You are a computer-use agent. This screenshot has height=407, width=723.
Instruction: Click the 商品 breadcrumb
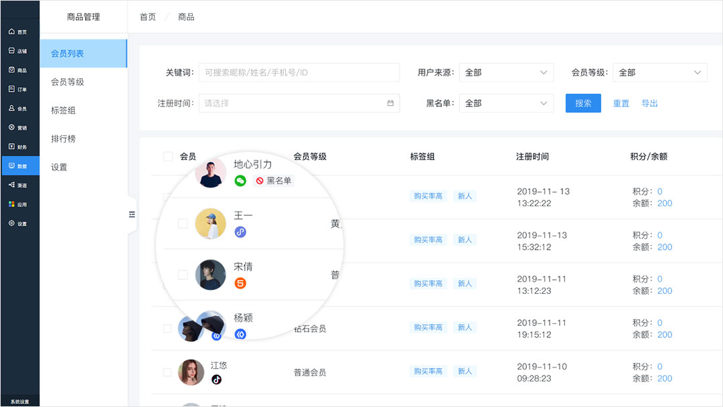(186, 17)
